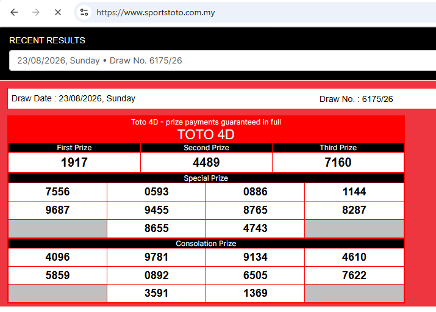
Task: Click the Third Prize header
Action: [x=338, y=148]
